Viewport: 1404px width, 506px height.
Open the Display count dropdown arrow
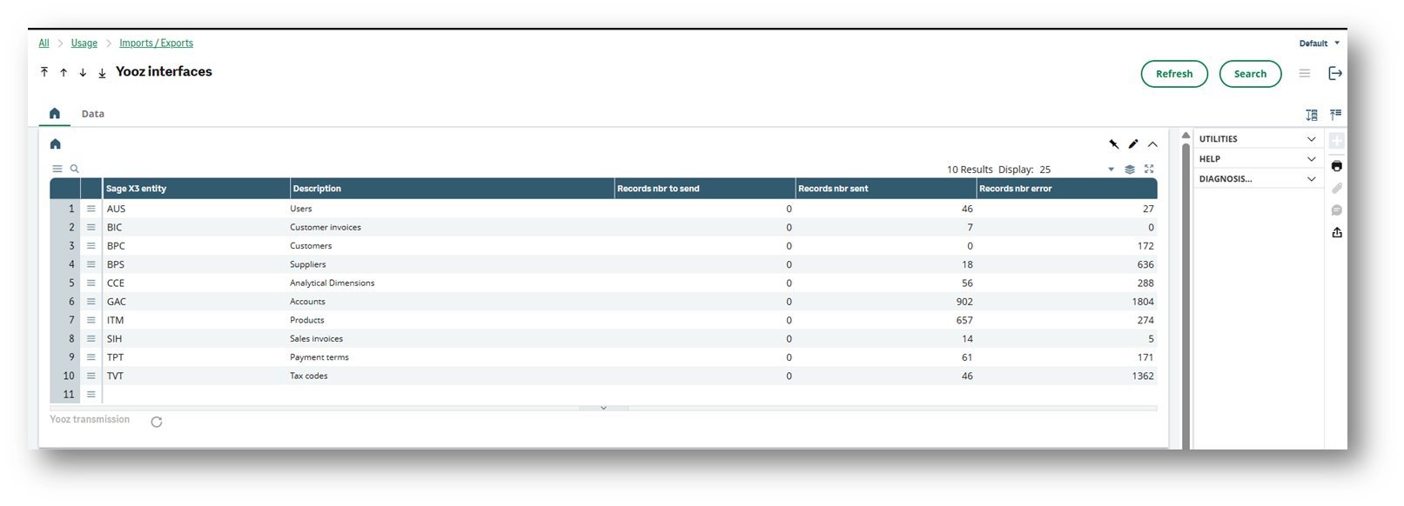[1111, 170]
